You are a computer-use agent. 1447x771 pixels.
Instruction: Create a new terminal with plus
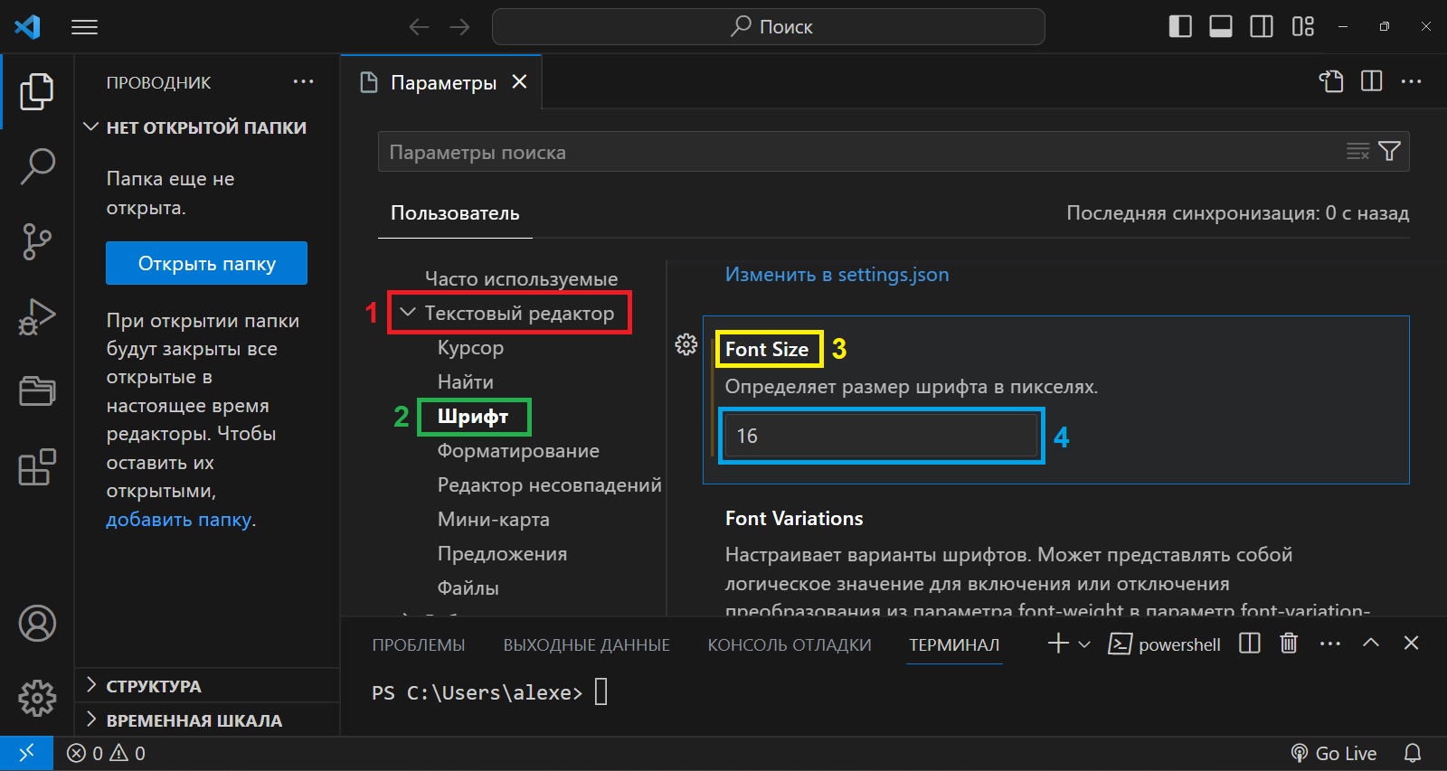(1058, 644)
